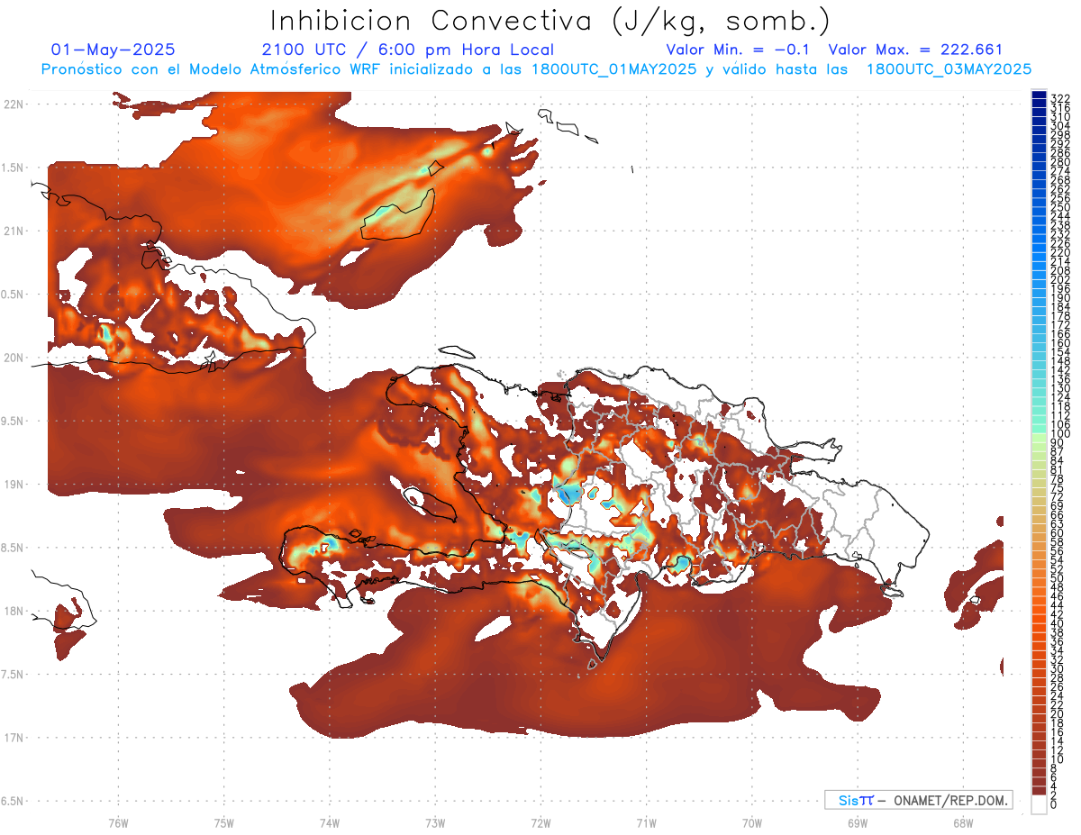This screenshot has width=1081, height=835.
Task: Click the "72W" longitude label
Action: tap(540, 822)
